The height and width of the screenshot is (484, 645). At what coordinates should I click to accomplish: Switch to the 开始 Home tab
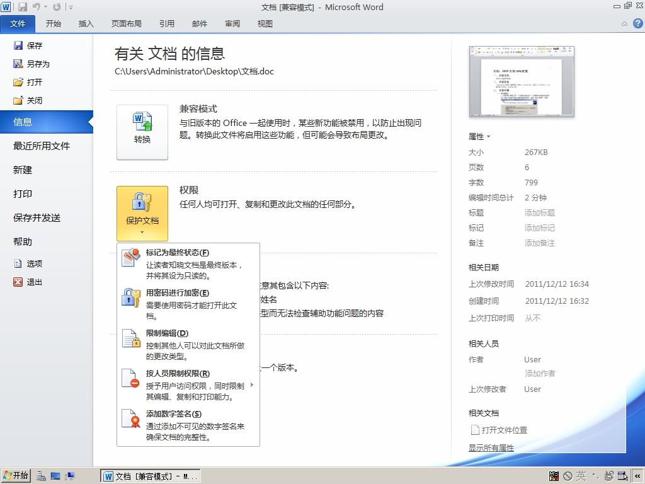click(53, 24)
